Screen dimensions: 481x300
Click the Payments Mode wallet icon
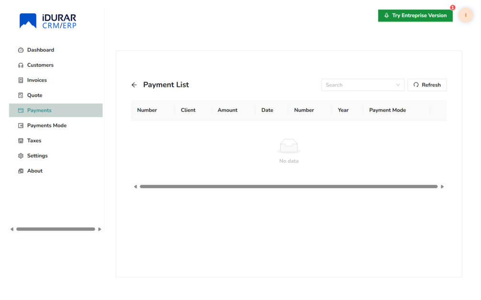point(21,125)
